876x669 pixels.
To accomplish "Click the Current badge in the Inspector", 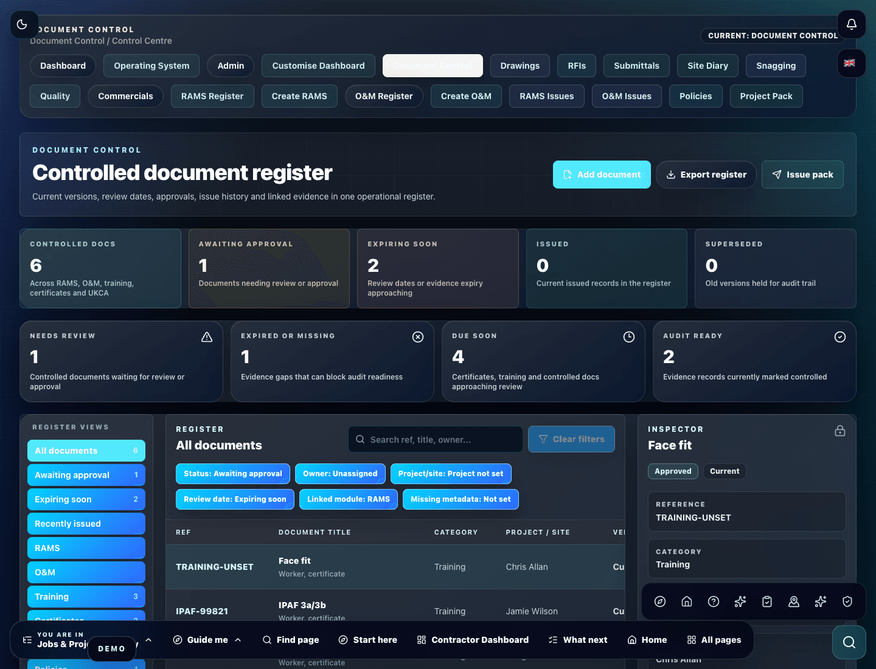I will click(x=725, y=471).
